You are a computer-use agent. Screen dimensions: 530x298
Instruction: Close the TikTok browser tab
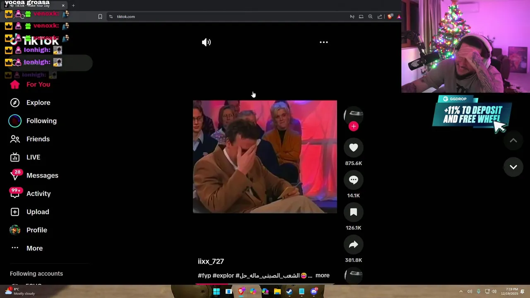63,5
